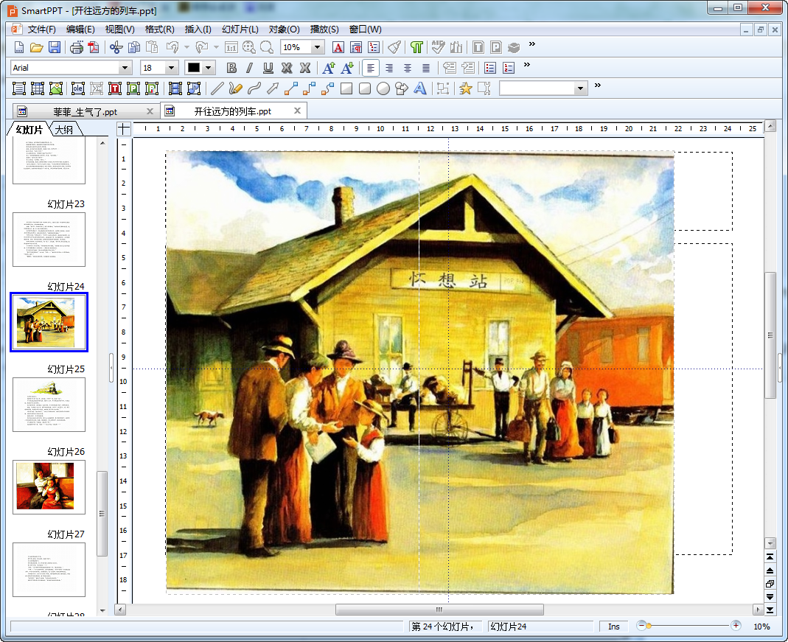The width and height of the screenshot is (788, 642).
Task: Open the font size 18 dropdown
Action: [171, 68]
